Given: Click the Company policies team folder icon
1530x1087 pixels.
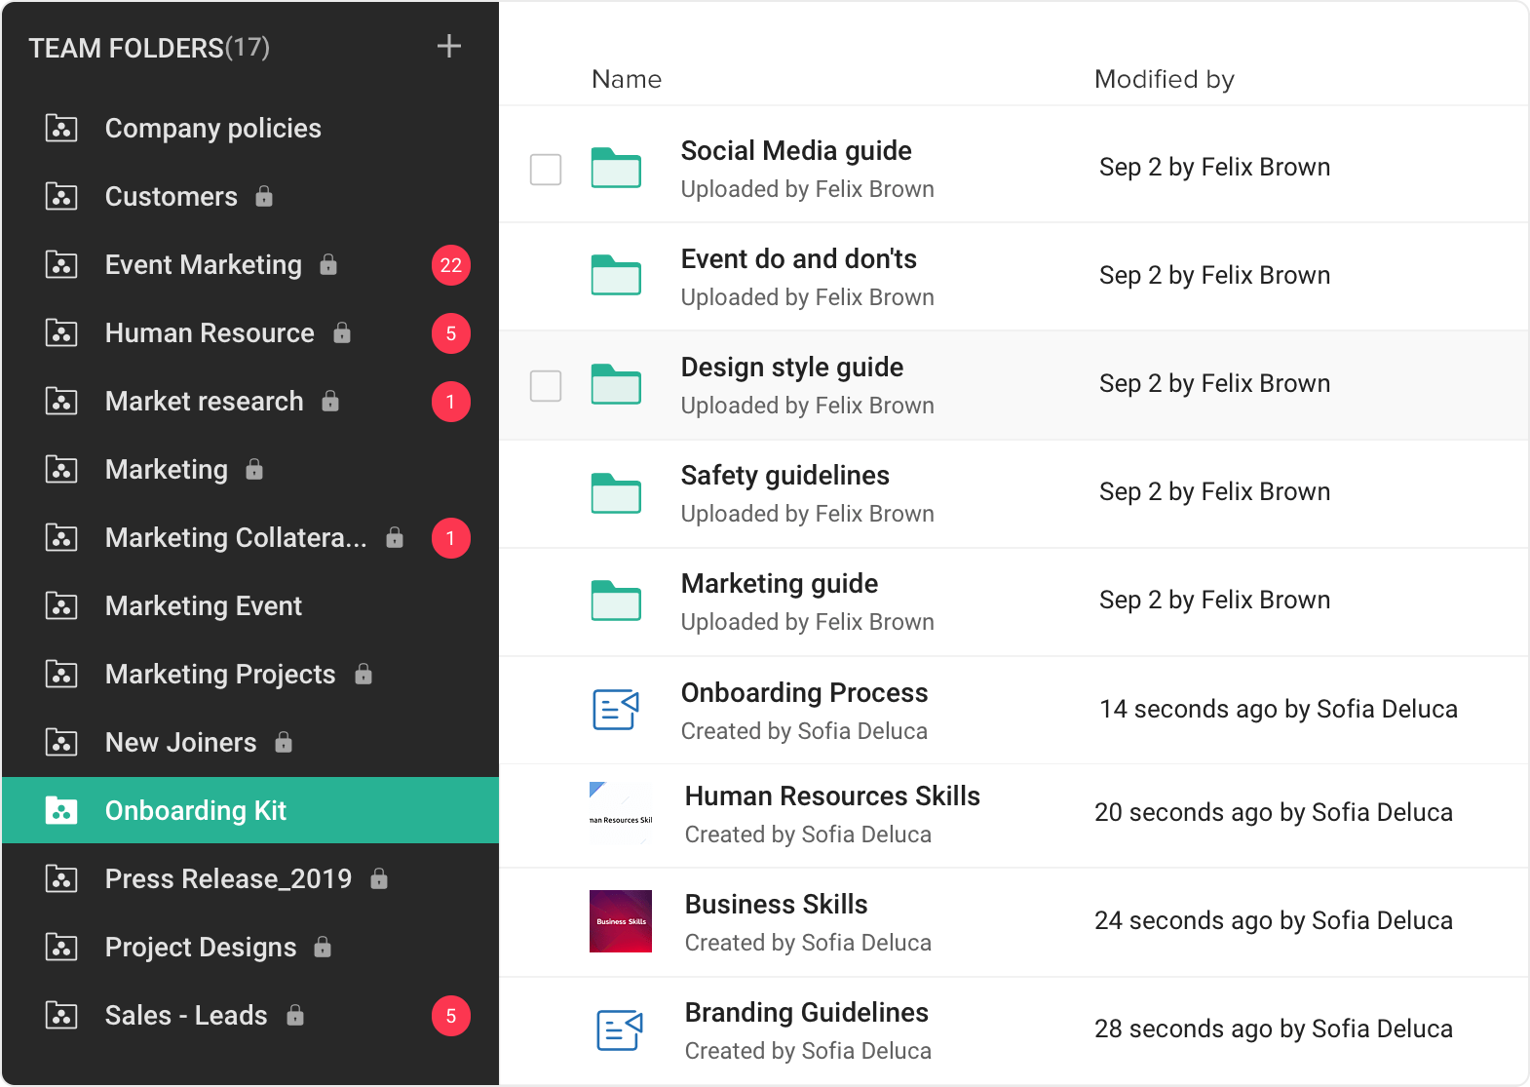Looking at the screenshot, I should (61, 129).
